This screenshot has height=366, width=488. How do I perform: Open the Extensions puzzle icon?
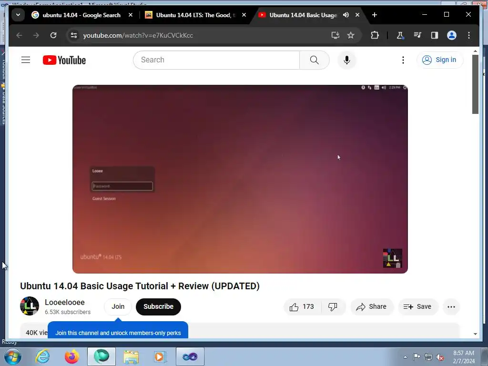375,35
